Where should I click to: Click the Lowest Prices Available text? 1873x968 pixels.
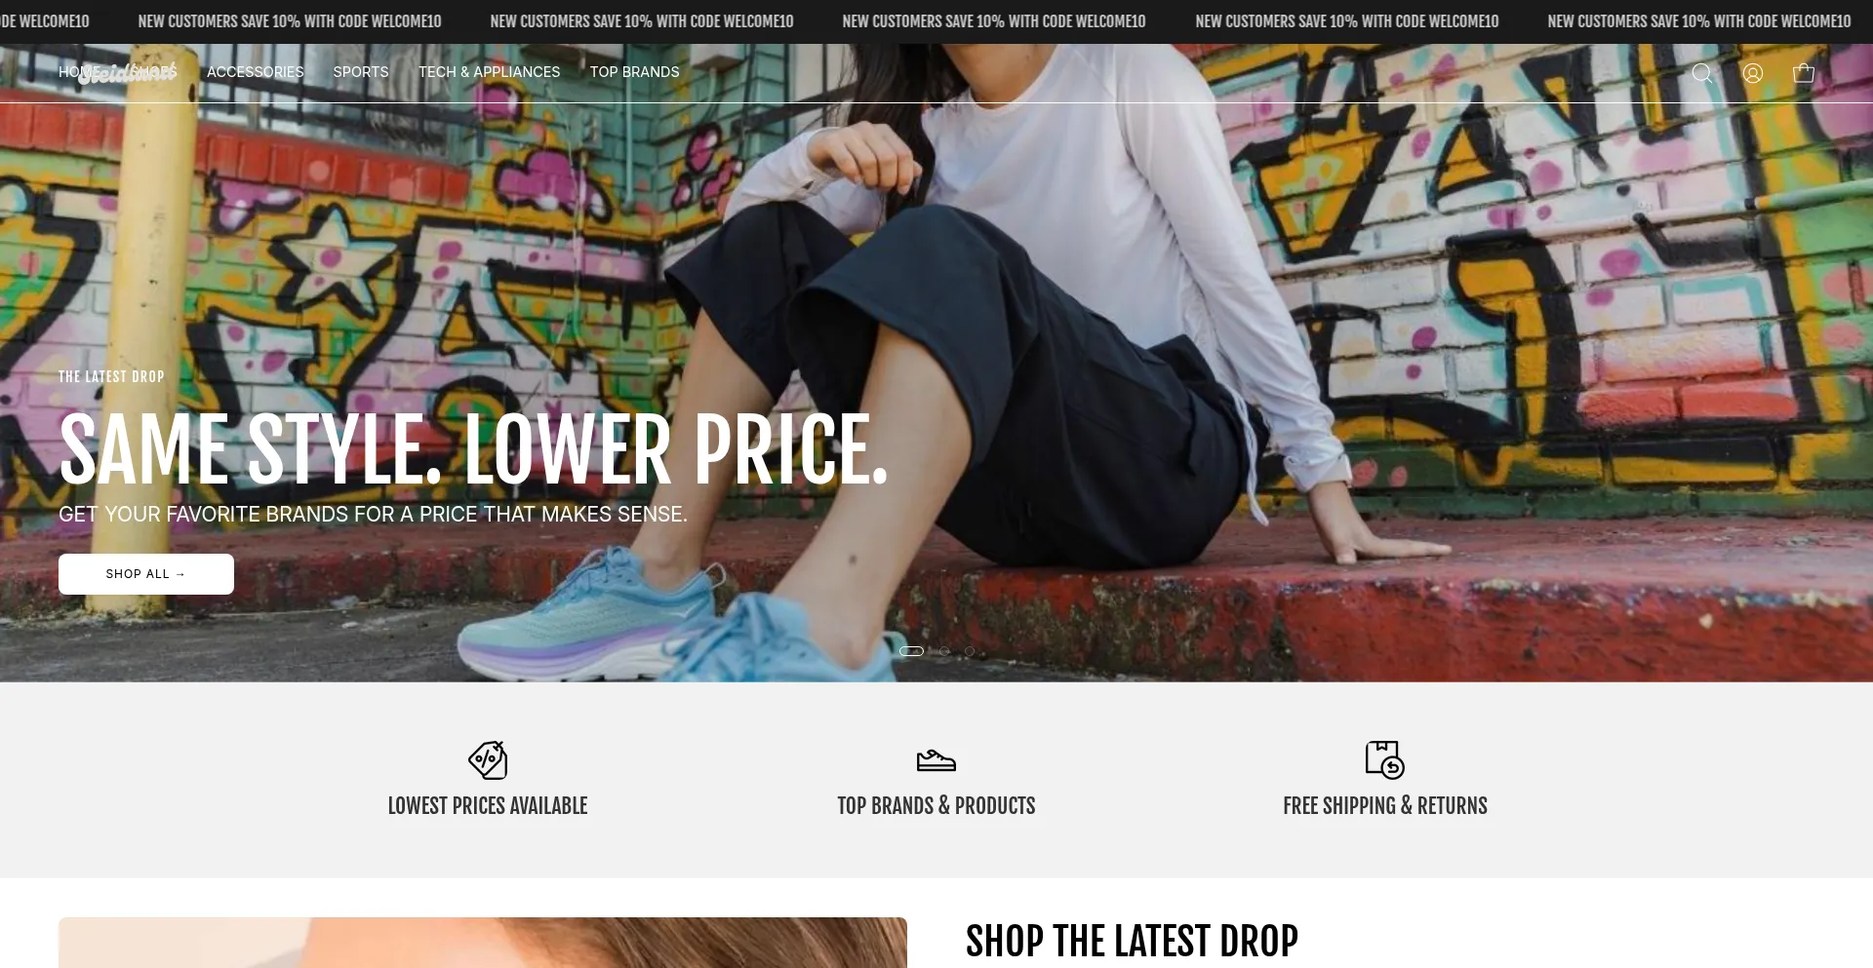click(x=488, y=806)
